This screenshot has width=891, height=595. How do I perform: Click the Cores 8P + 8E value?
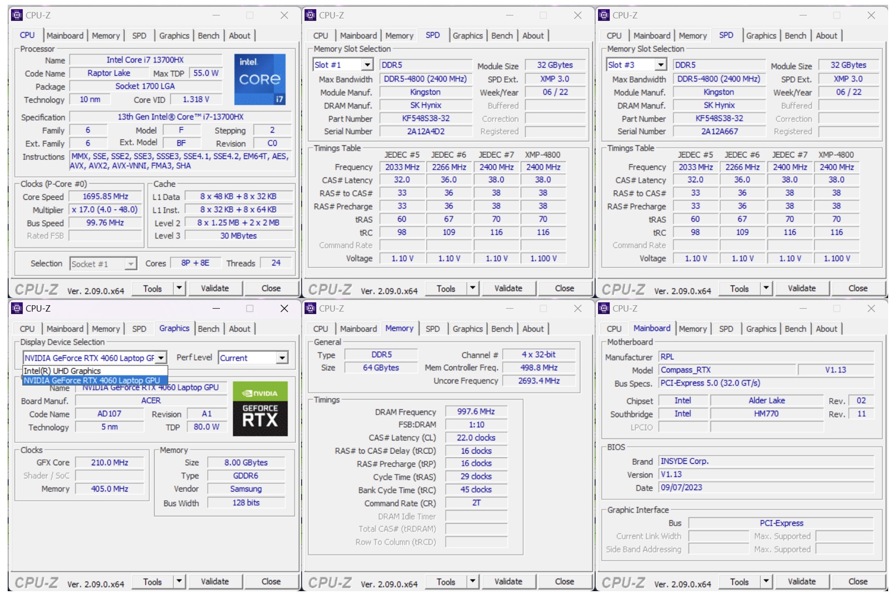(195, 263)
